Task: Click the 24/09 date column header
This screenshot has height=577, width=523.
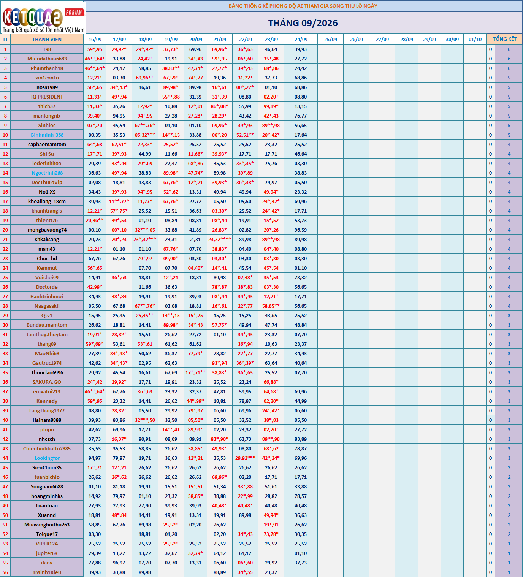Action: (x=301, y=39)
